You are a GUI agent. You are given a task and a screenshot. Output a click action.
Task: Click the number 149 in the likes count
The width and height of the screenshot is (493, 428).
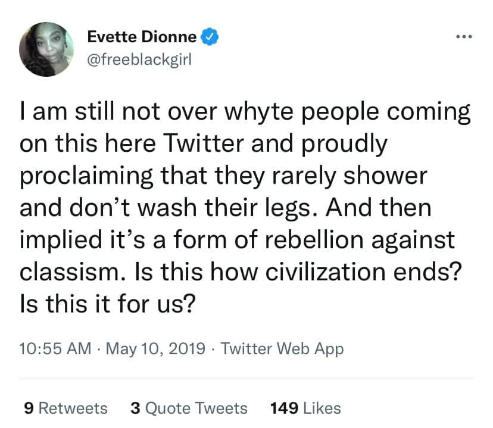click(284, 408)
